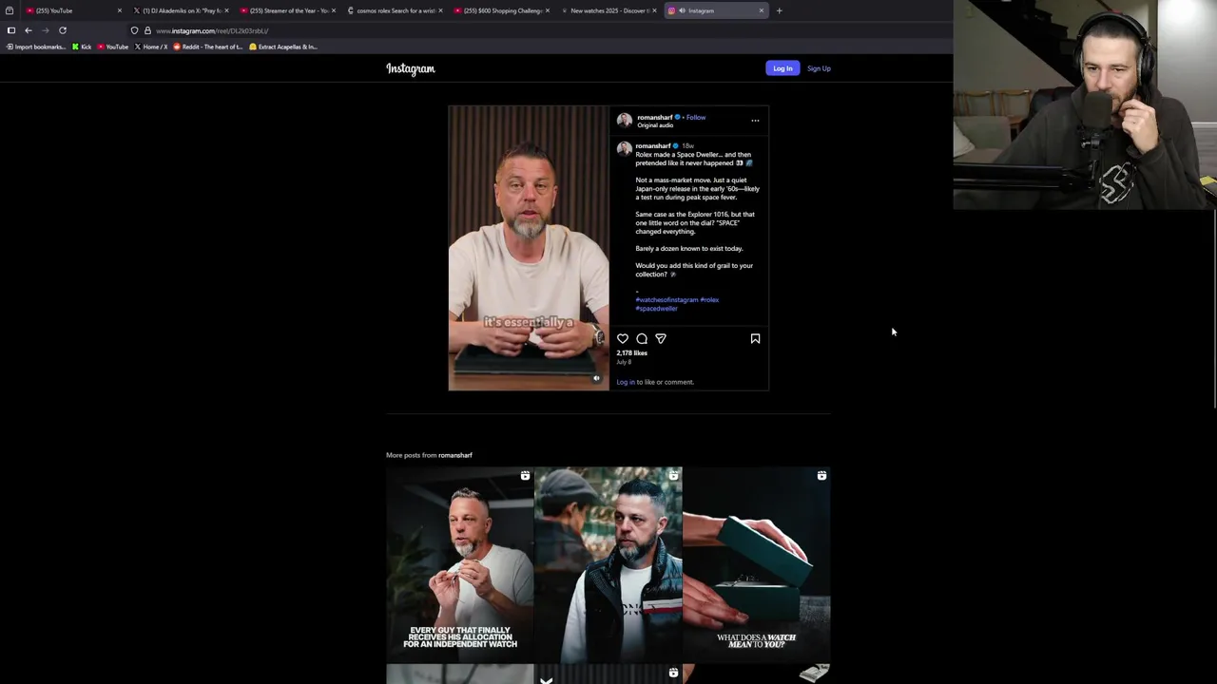Click the down chevron at bottom of page
Image resolution: width=1217 pixels, height=684 pixels.
coord(546,679)
